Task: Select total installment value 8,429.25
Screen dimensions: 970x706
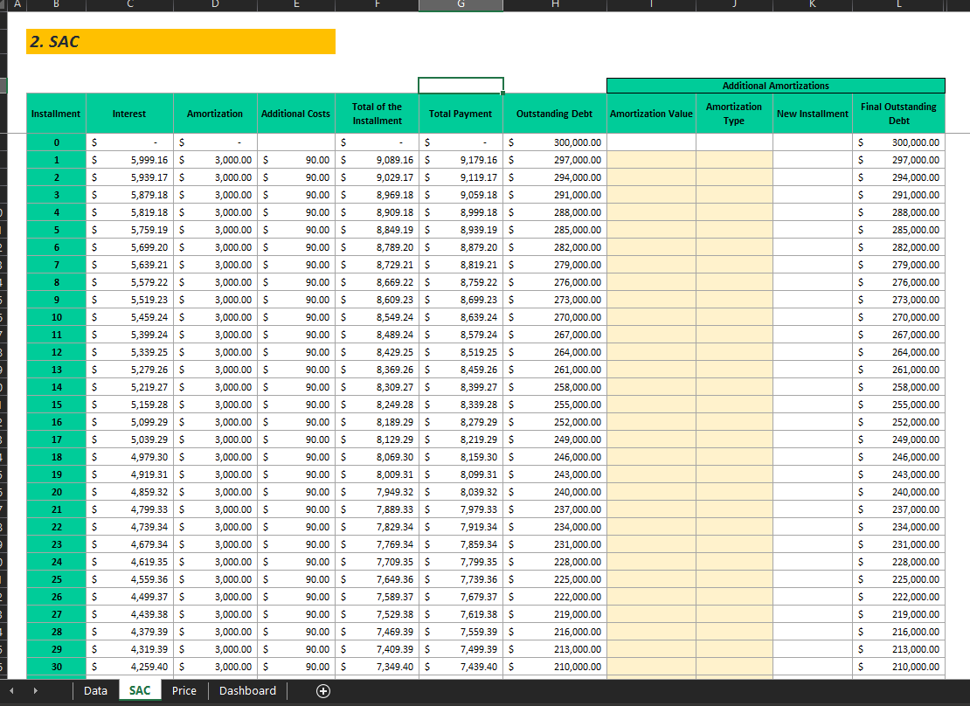Action: [x=377, y=352]
